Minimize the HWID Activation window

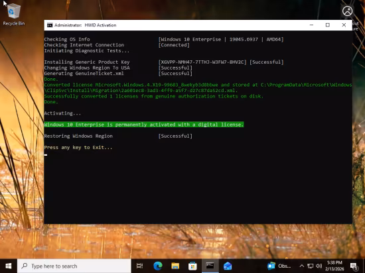point(311,25)
